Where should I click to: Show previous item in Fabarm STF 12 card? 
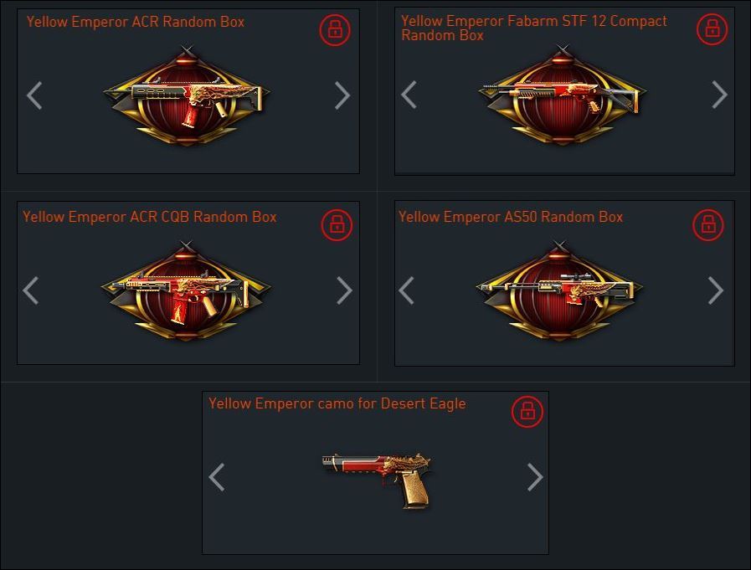point(409,95)
